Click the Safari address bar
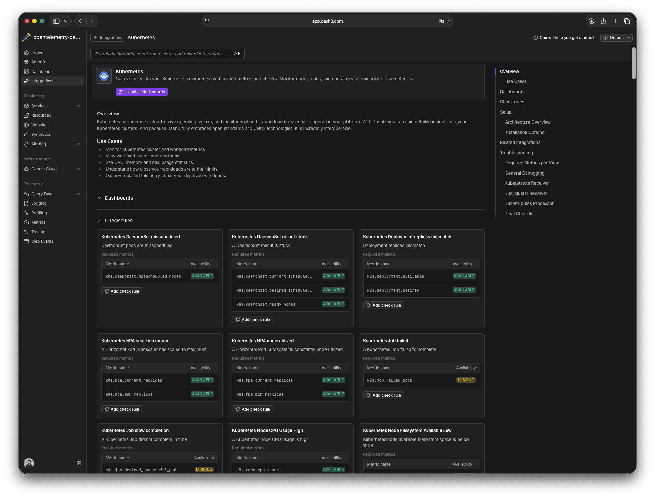 (x=327, y=21)
